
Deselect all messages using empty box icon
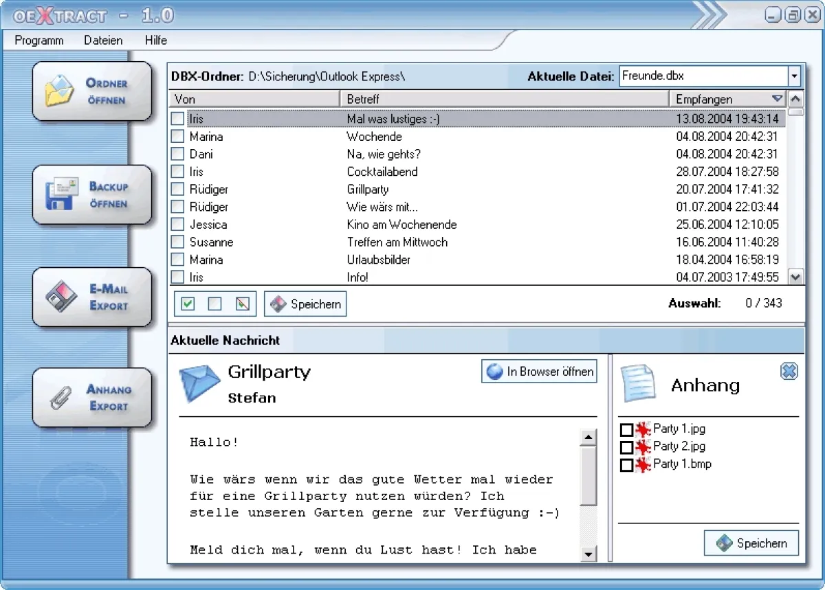pos(214,304)
